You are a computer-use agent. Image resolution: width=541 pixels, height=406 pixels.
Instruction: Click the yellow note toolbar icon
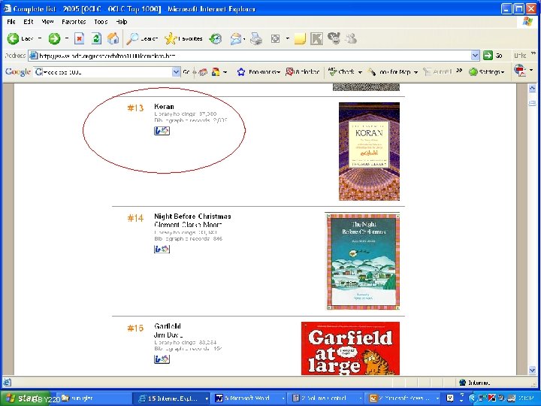point(300,38)
